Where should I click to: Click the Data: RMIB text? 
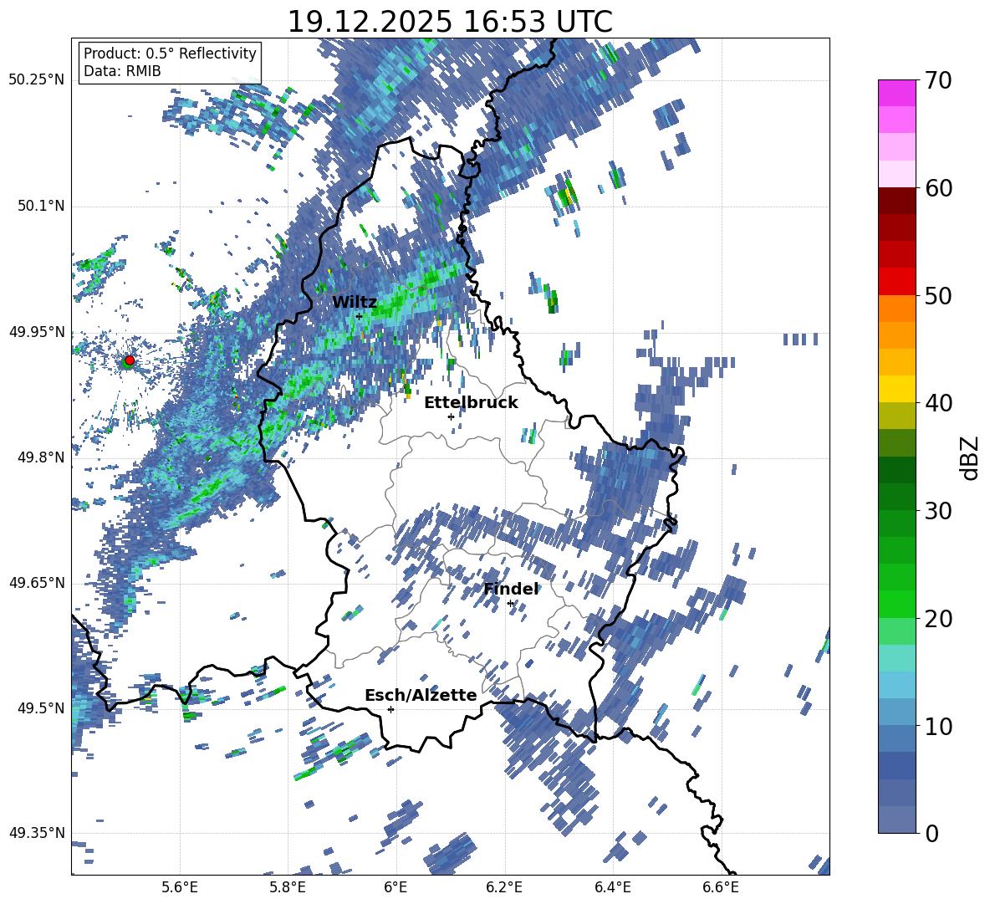pos(122,71)
